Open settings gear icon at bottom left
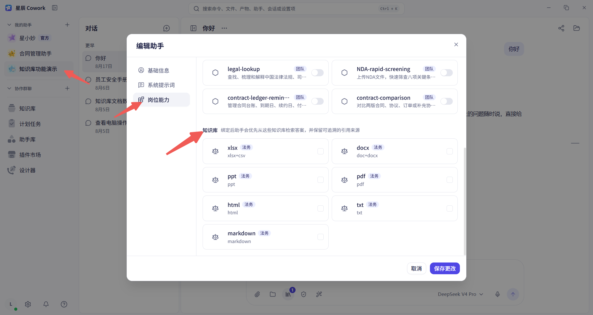This screenshot has width=593, height=315. coord(28,304)
